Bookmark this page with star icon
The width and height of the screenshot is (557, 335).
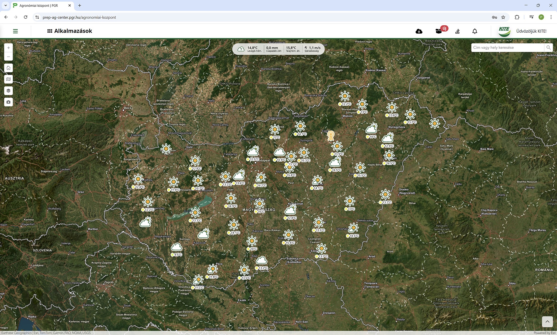(503, 17)
